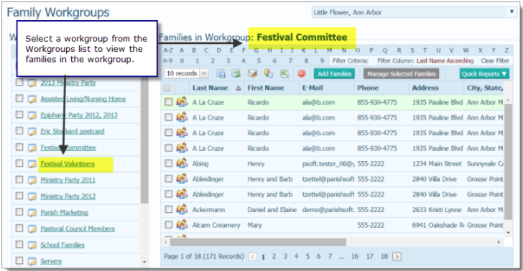This screenshot has width=523, height=271.
Task: Tick the Assisted Living/Nursing Home checkbox
Action: (19, 98)
